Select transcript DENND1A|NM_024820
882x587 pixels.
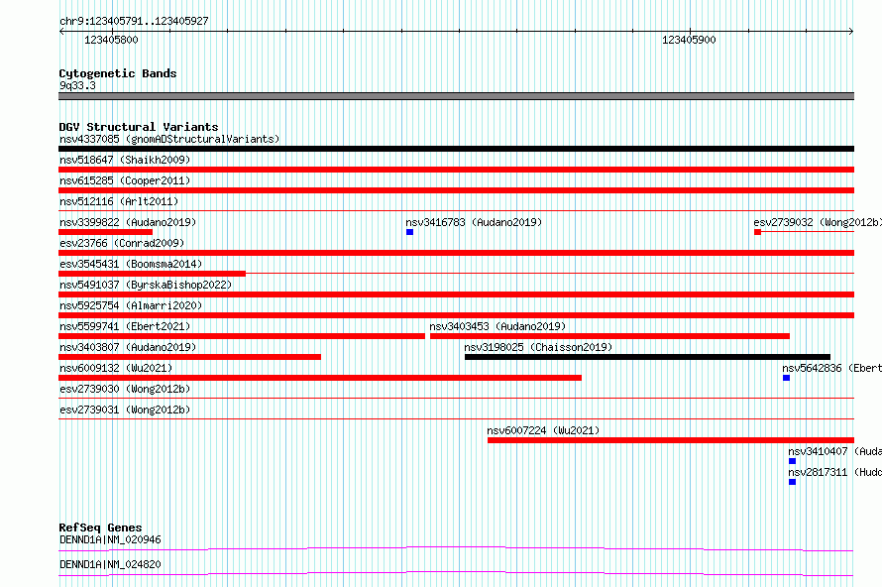[110, 564]
